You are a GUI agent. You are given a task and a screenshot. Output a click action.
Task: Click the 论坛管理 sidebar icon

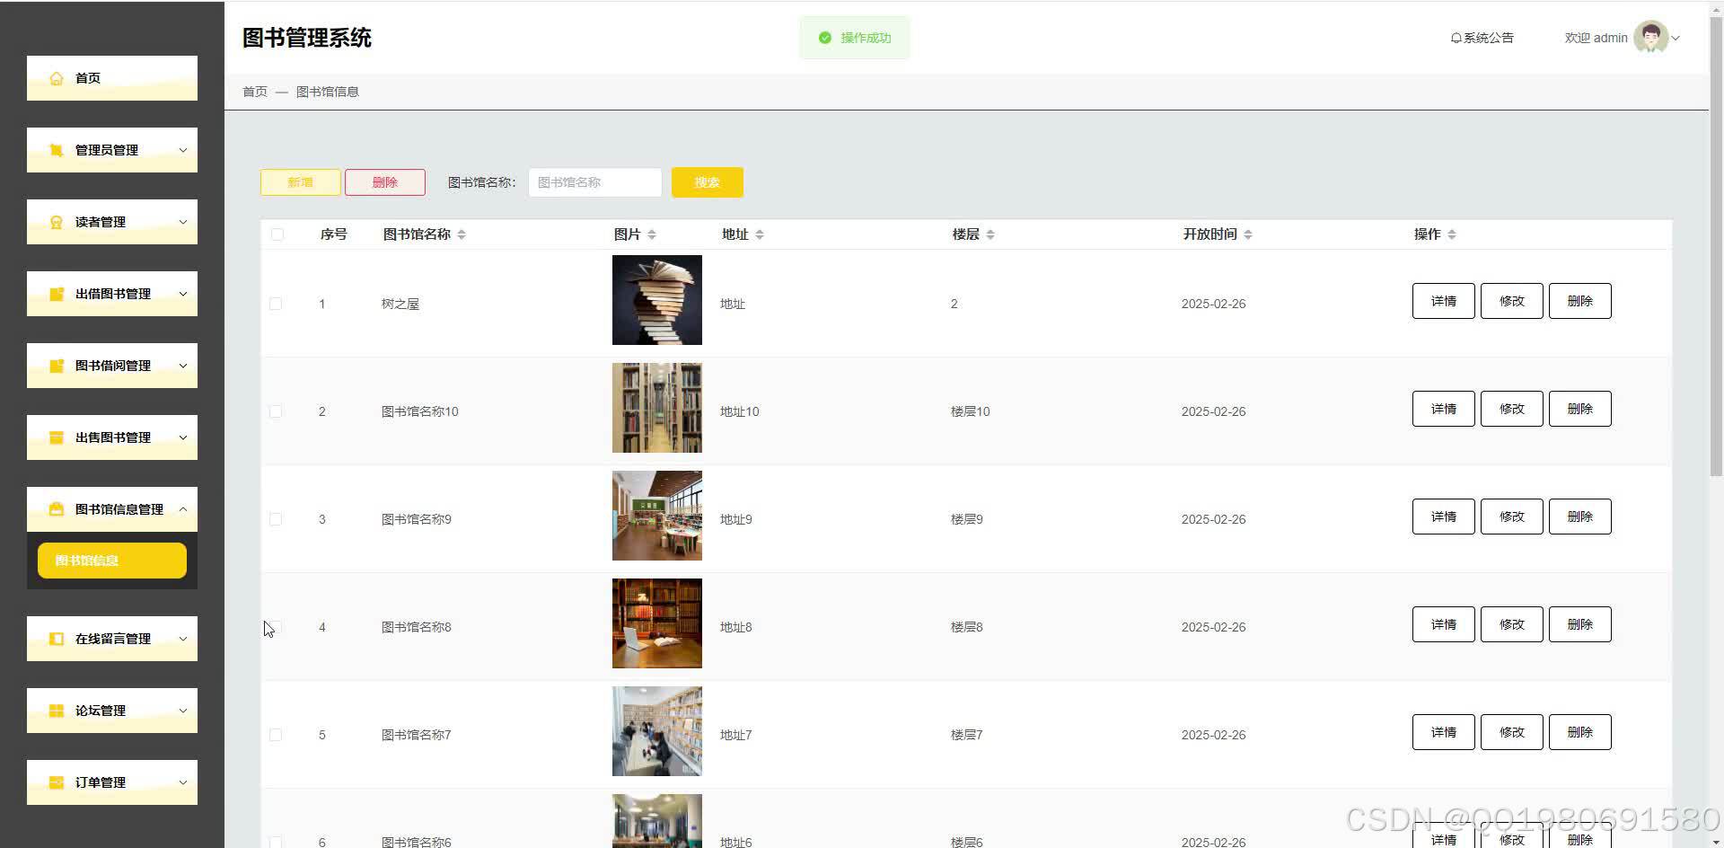coord(57,711)
